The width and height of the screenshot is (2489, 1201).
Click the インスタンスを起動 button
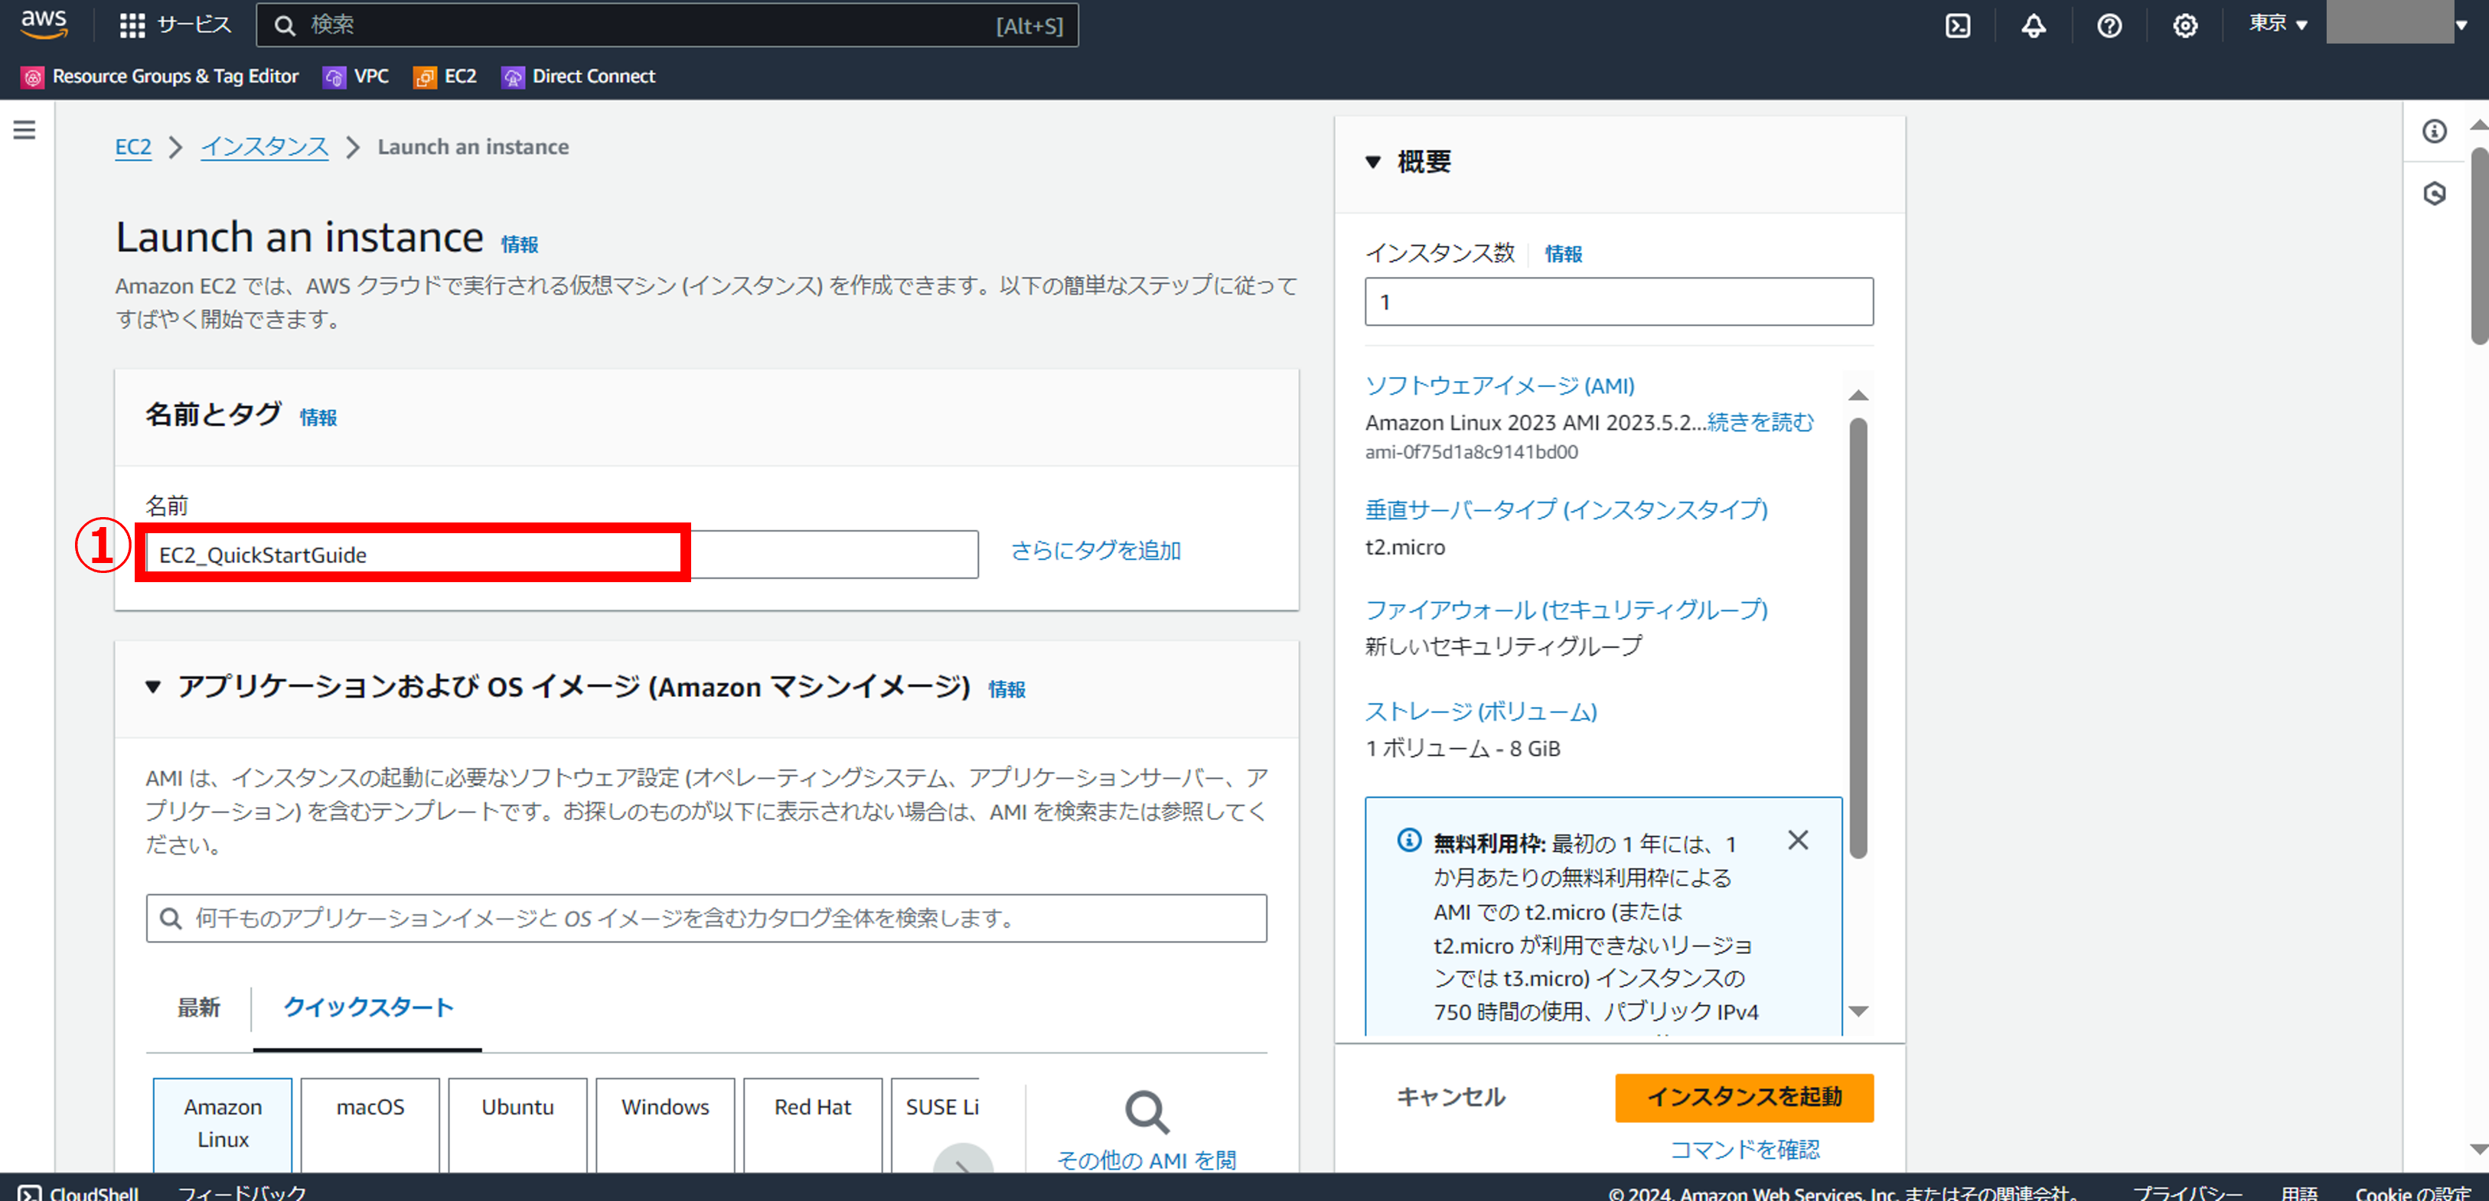[x=1743, y=1097]
